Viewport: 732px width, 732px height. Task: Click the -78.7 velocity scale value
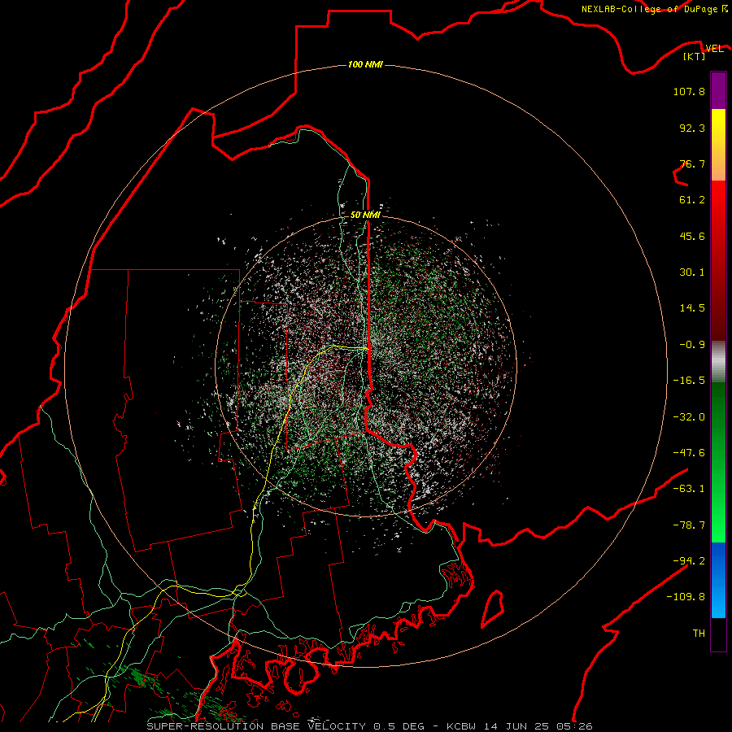click(x=689, y=525)
